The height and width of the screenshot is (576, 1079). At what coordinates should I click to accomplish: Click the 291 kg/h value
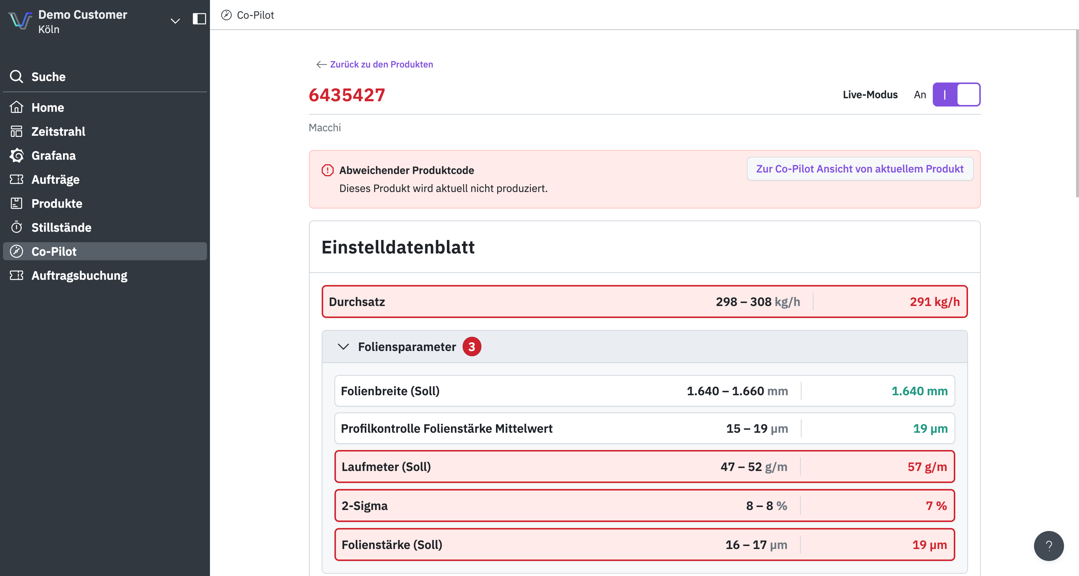pyautogui.click(x=935, y=301)
